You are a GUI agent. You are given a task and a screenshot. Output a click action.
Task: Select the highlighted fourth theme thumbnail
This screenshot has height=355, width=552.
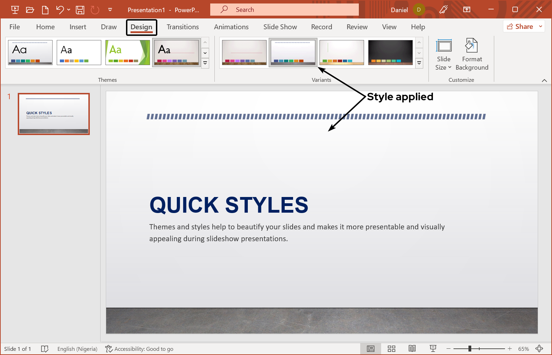pyautogui.click(x=176, y=53)
